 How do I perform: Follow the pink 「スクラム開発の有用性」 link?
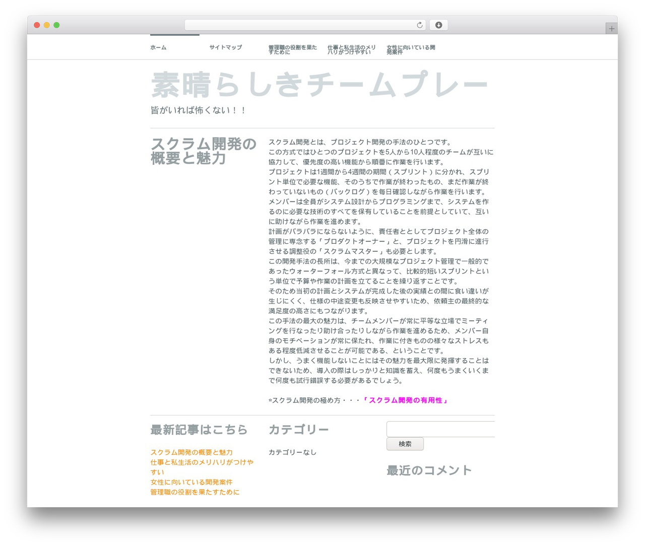(405, 400)
